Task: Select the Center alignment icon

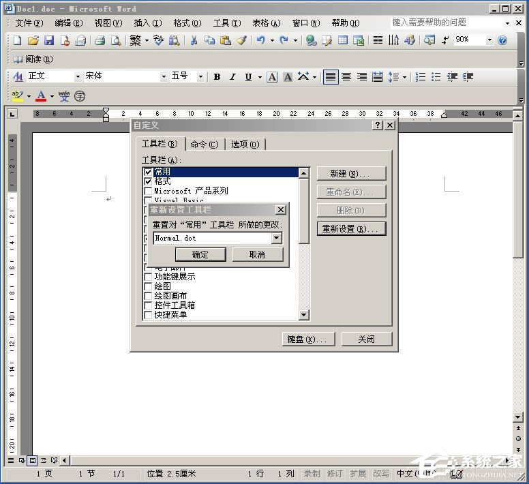Action: tap(346, 77)
